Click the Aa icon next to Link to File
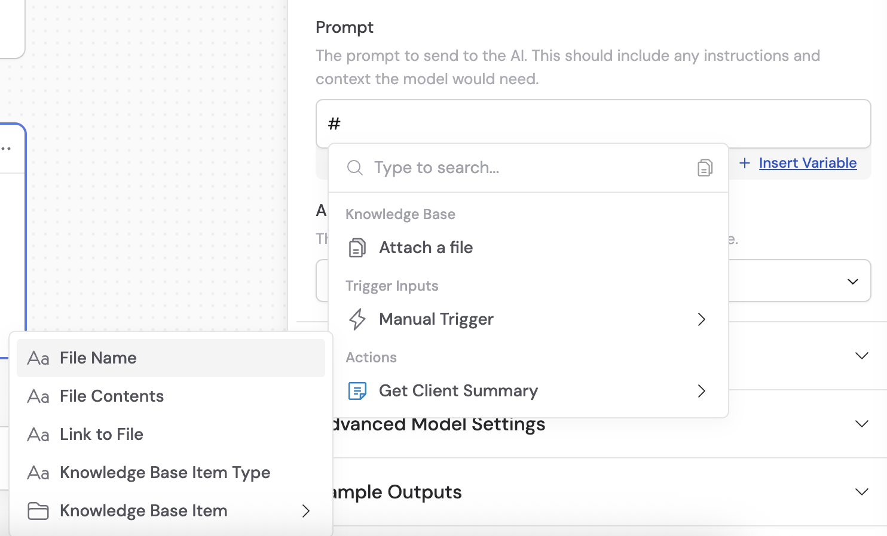Screen dimensions: 887x536 [x=38, y=435]
